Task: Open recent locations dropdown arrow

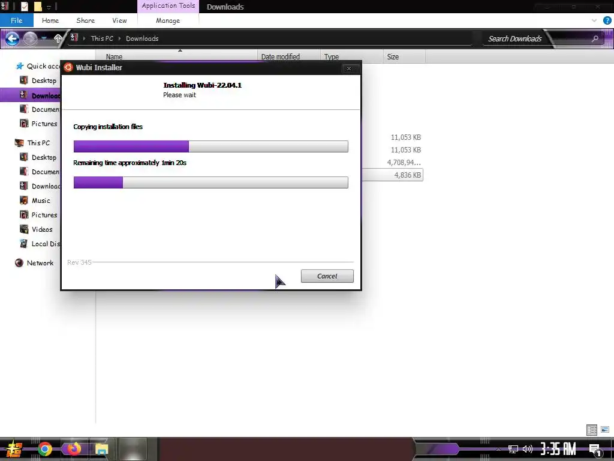Action: (x=44, y=38)
